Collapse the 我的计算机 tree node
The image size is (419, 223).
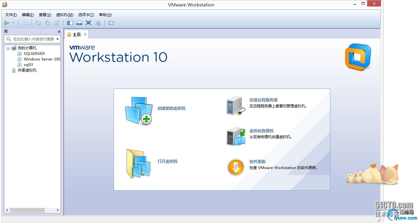(x=8, y=48)
